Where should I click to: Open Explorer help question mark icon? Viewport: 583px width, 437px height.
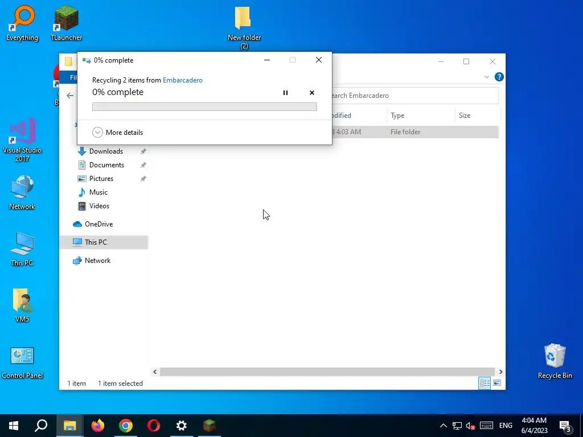499,77
